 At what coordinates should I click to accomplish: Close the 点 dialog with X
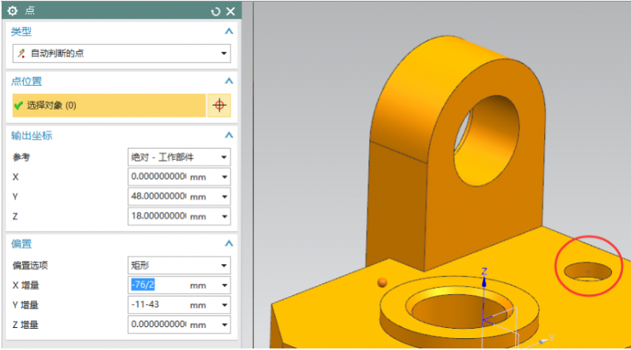230,11
